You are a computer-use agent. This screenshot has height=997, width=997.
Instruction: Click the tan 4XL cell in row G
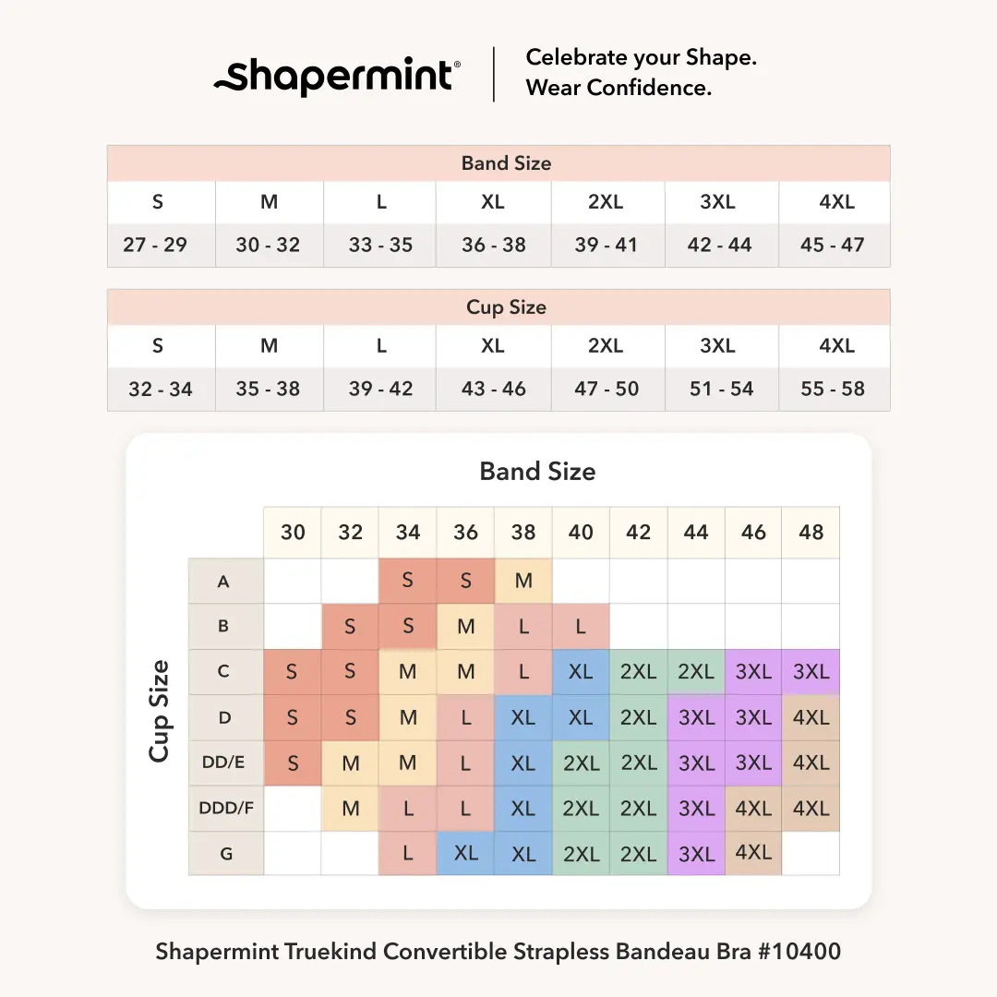(753, 853)
